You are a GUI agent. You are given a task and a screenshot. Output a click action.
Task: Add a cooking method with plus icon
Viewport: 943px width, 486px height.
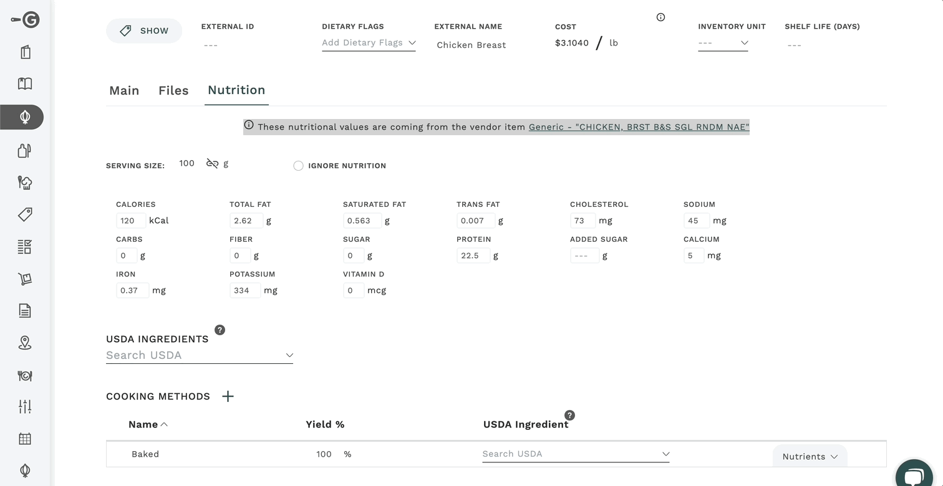coord(228,396)
